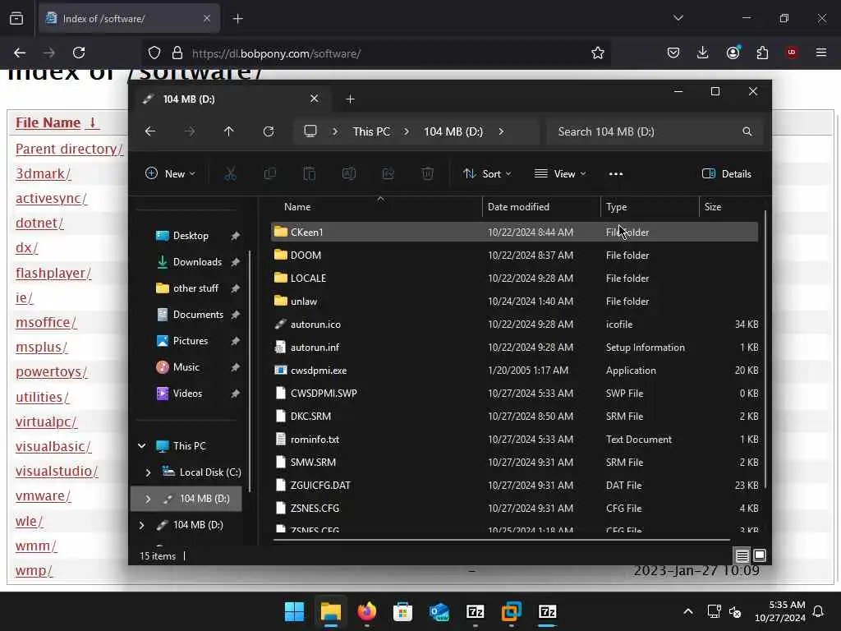Go back in File Explorer
Viewport: 841px width, 631px height.
tap(150, 131)
